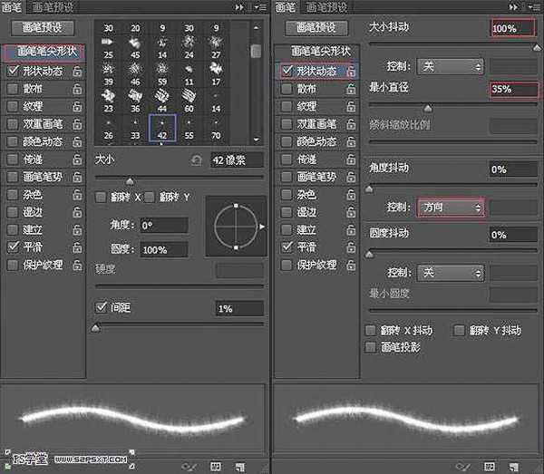This screenshot has width=544, height=474.
Task: Click lock icon beside 纹理 in right panel
Action: coord(350,106)
